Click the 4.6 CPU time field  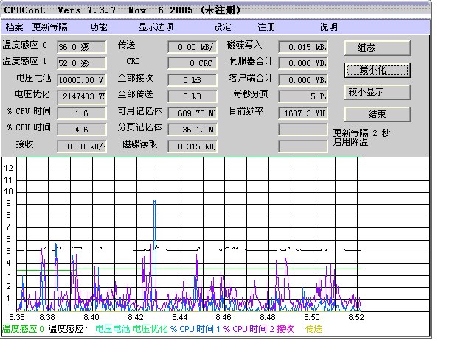coord(82,130)
